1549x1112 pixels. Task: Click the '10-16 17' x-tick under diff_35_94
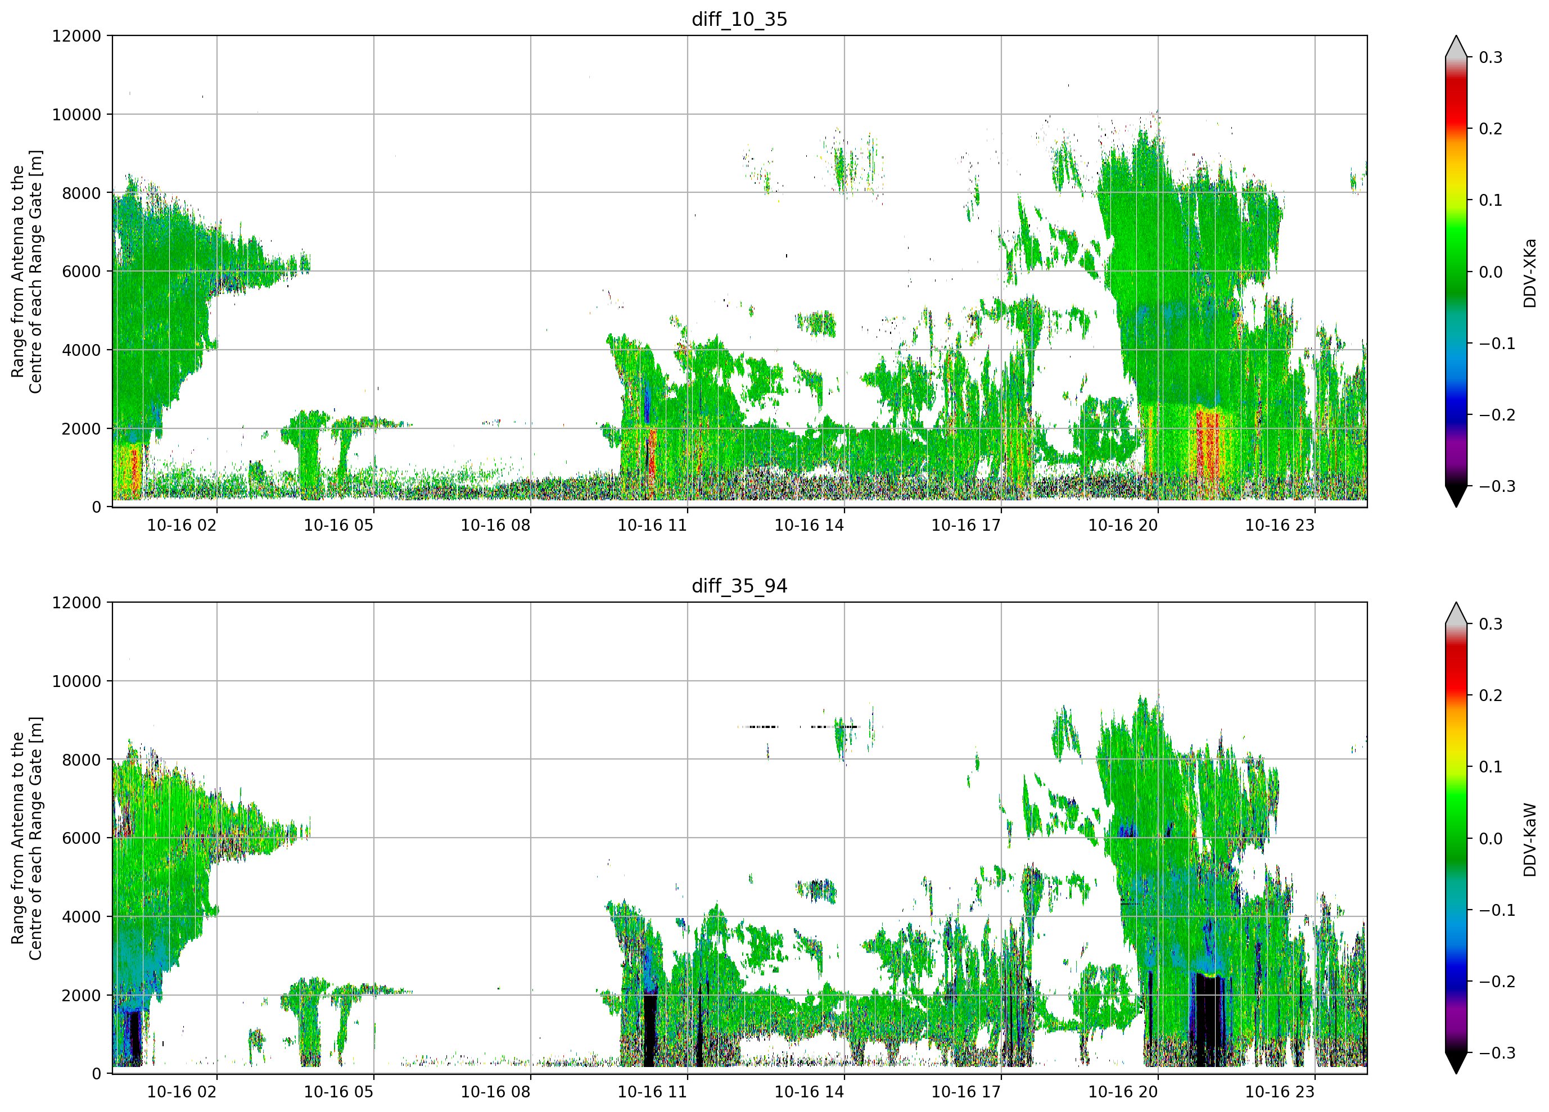tap(967, 1092)
